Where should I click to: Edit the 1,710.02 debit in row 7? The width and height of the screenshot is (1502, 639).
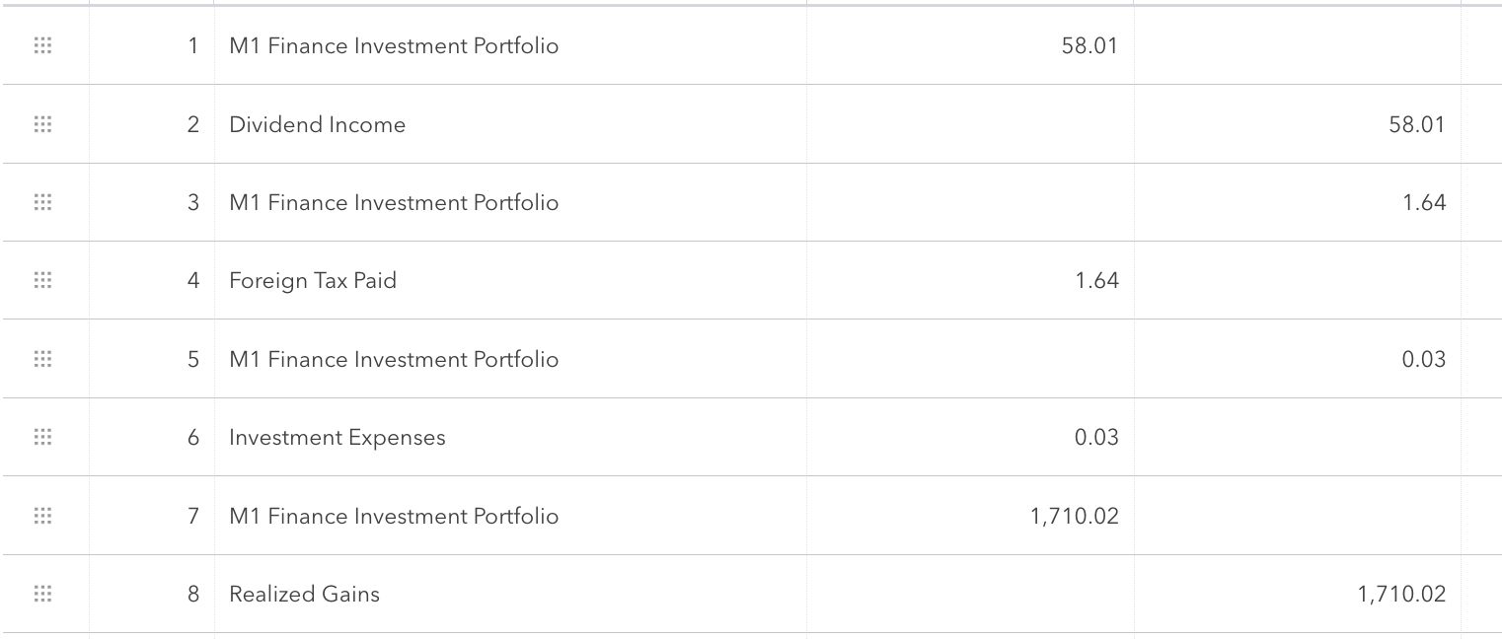pos(1074,516)
